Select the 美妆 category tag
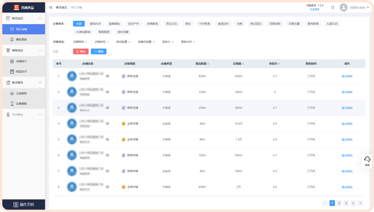Viewport: 374px width, 212px height. [188, 24]
